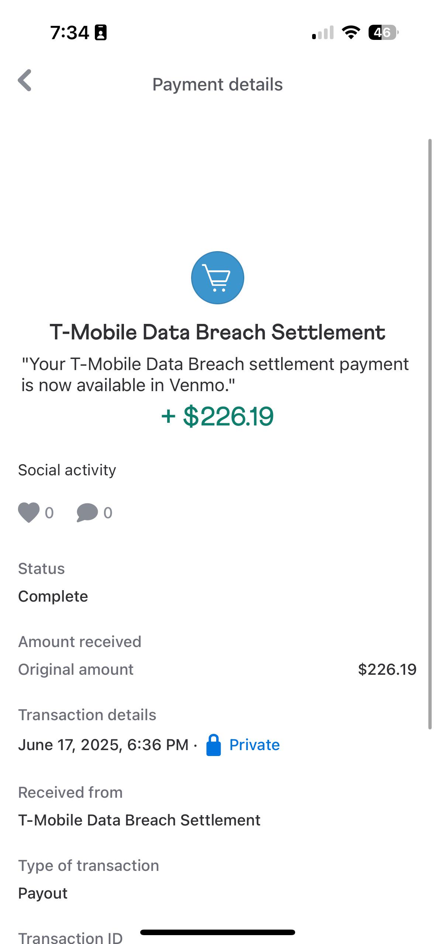Image resolution: width=435 pixels, height=944 pixels.
Task: Tap the Received from sender name
Action: tap(139, 820)
